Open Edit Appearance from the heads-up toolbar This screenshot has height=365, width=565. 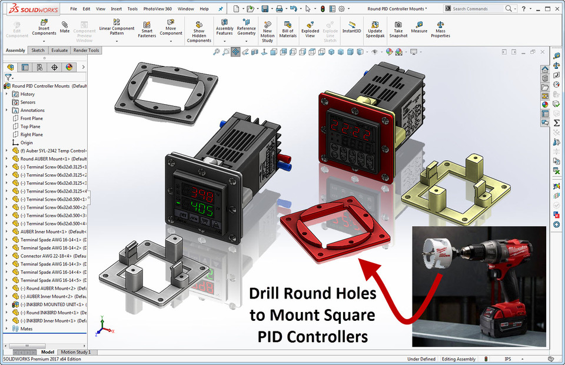pos(390,52)
